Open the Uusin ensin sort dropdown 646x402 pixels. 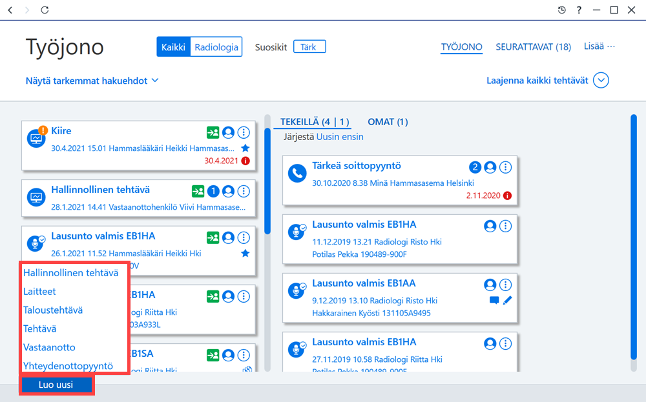click(x=340, y=137)
